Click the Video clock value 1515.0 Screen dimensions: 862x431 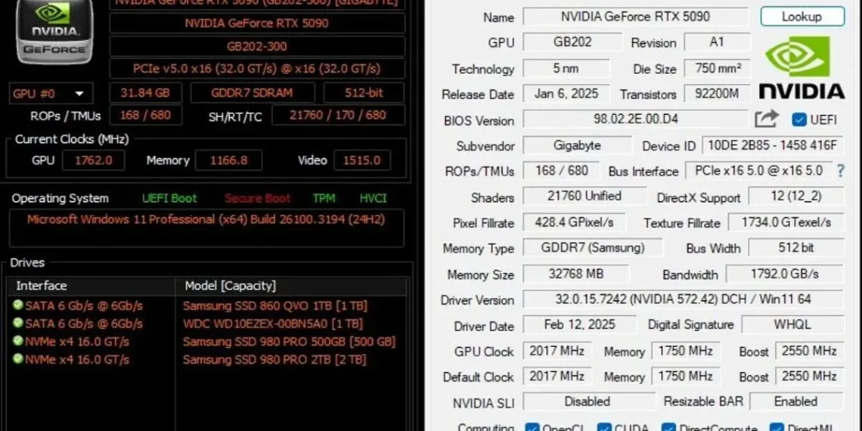click(361, 160)
